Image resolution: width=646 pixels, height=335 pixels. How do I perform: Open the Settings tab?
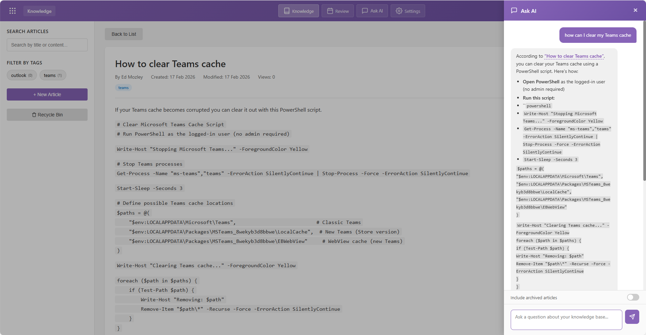point(408,11)
